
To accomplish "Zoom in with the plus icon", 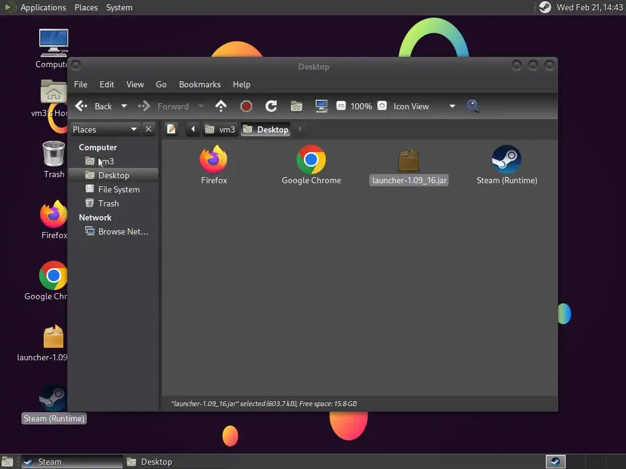I will [x=382, y=106].
